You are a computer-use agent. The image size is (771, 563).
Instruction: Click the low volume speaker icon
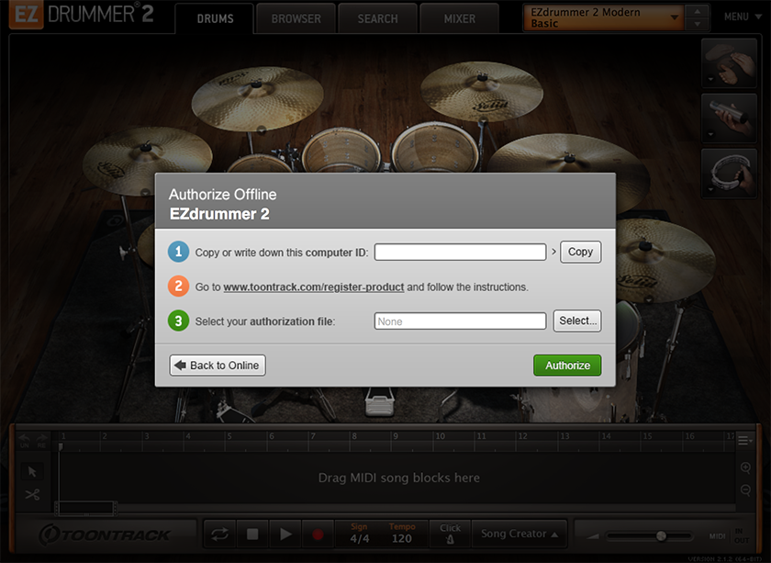point(594,536)
